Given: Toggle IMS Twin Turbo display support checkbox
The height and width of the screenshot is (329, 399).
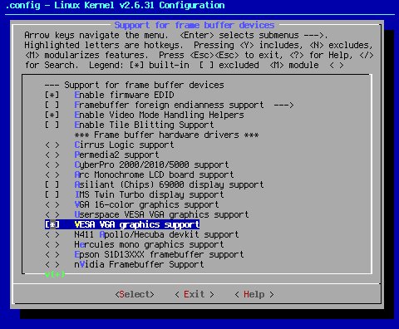Looking at the screenshot, I should (x=52, y=194).
